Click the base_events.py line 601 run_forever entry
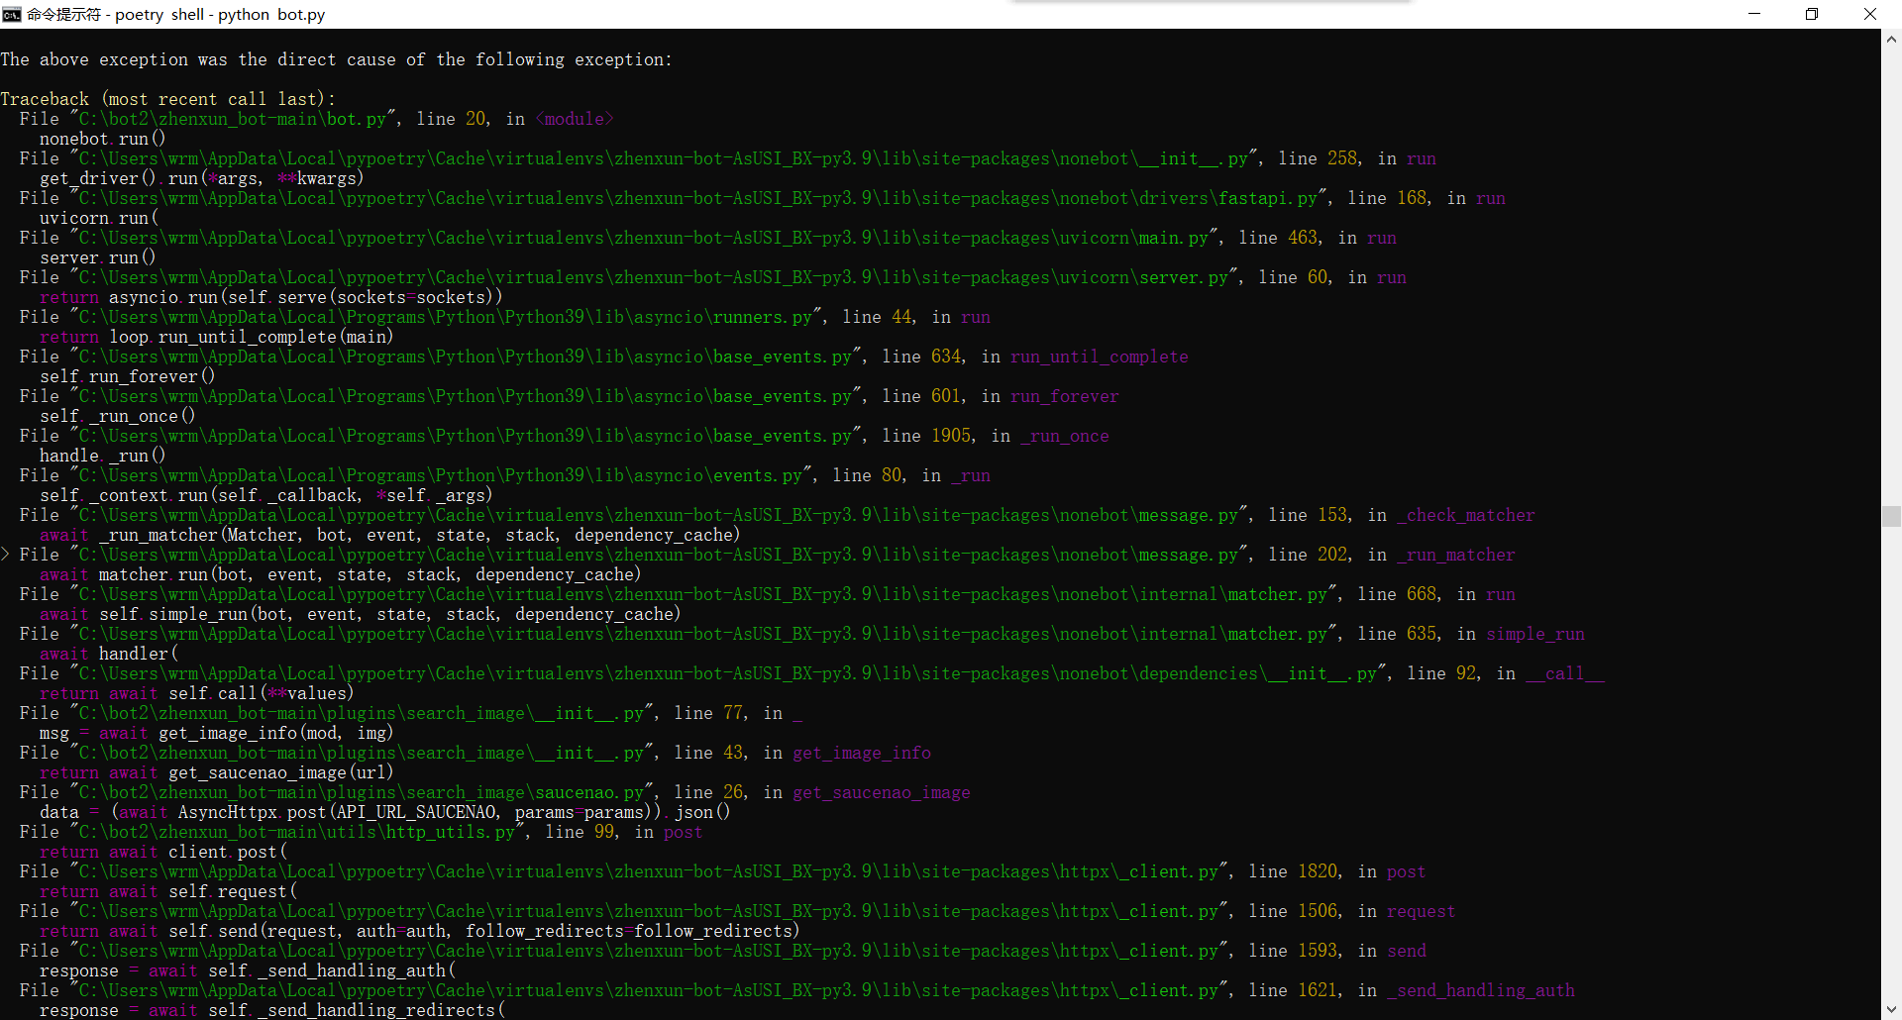The image size is (1902, 1020). point(569,396)
